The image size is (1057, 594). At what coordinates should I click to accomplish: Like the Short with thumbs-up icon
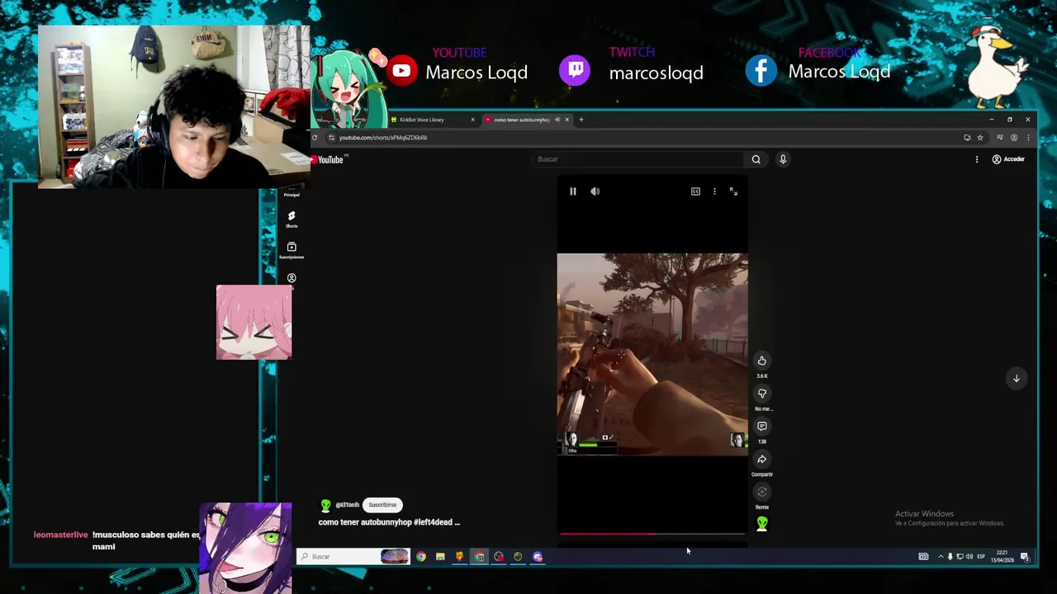click(761, 361)
